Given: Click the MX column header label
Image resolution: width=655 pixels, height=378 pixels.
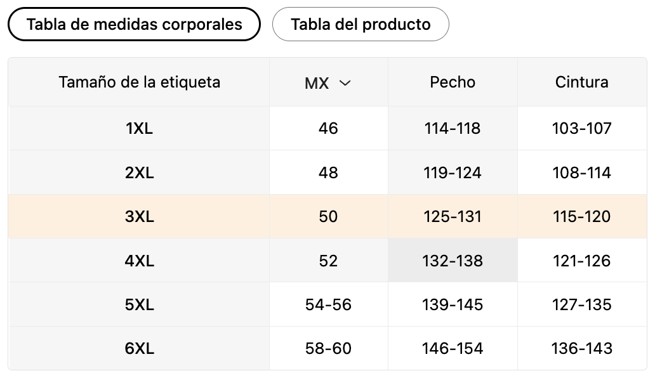Looking at the screenshot, I should coord(317,83).
